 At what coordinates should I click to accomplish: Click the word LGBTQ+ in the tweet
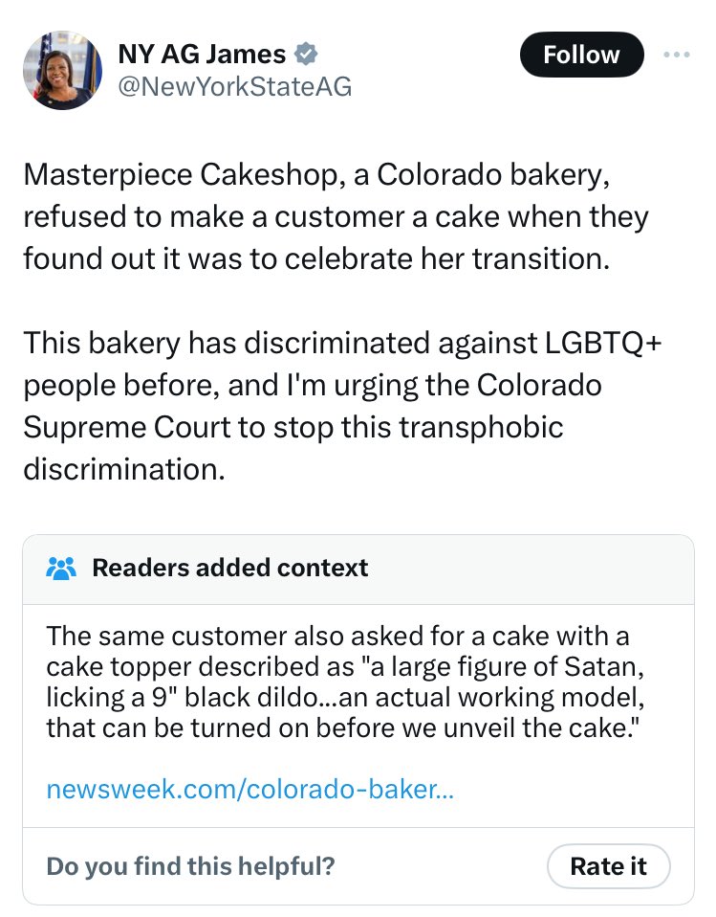(603, 343)
